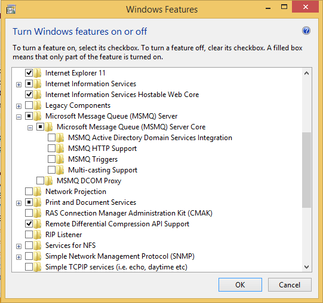Image resolution: width=323 pixels, height=303 pixels.
Task: Confirm changes with the OK button
Action: (240, 285)
